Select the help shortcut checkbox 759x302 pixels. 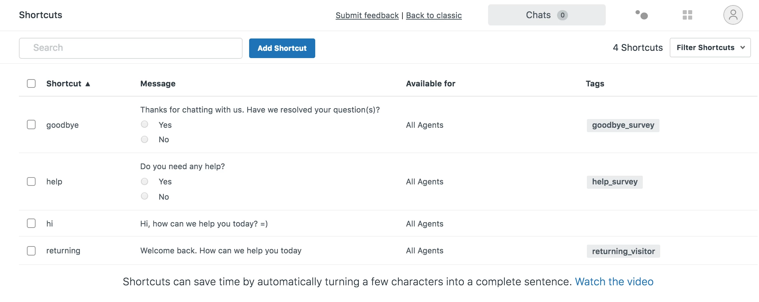31,181
